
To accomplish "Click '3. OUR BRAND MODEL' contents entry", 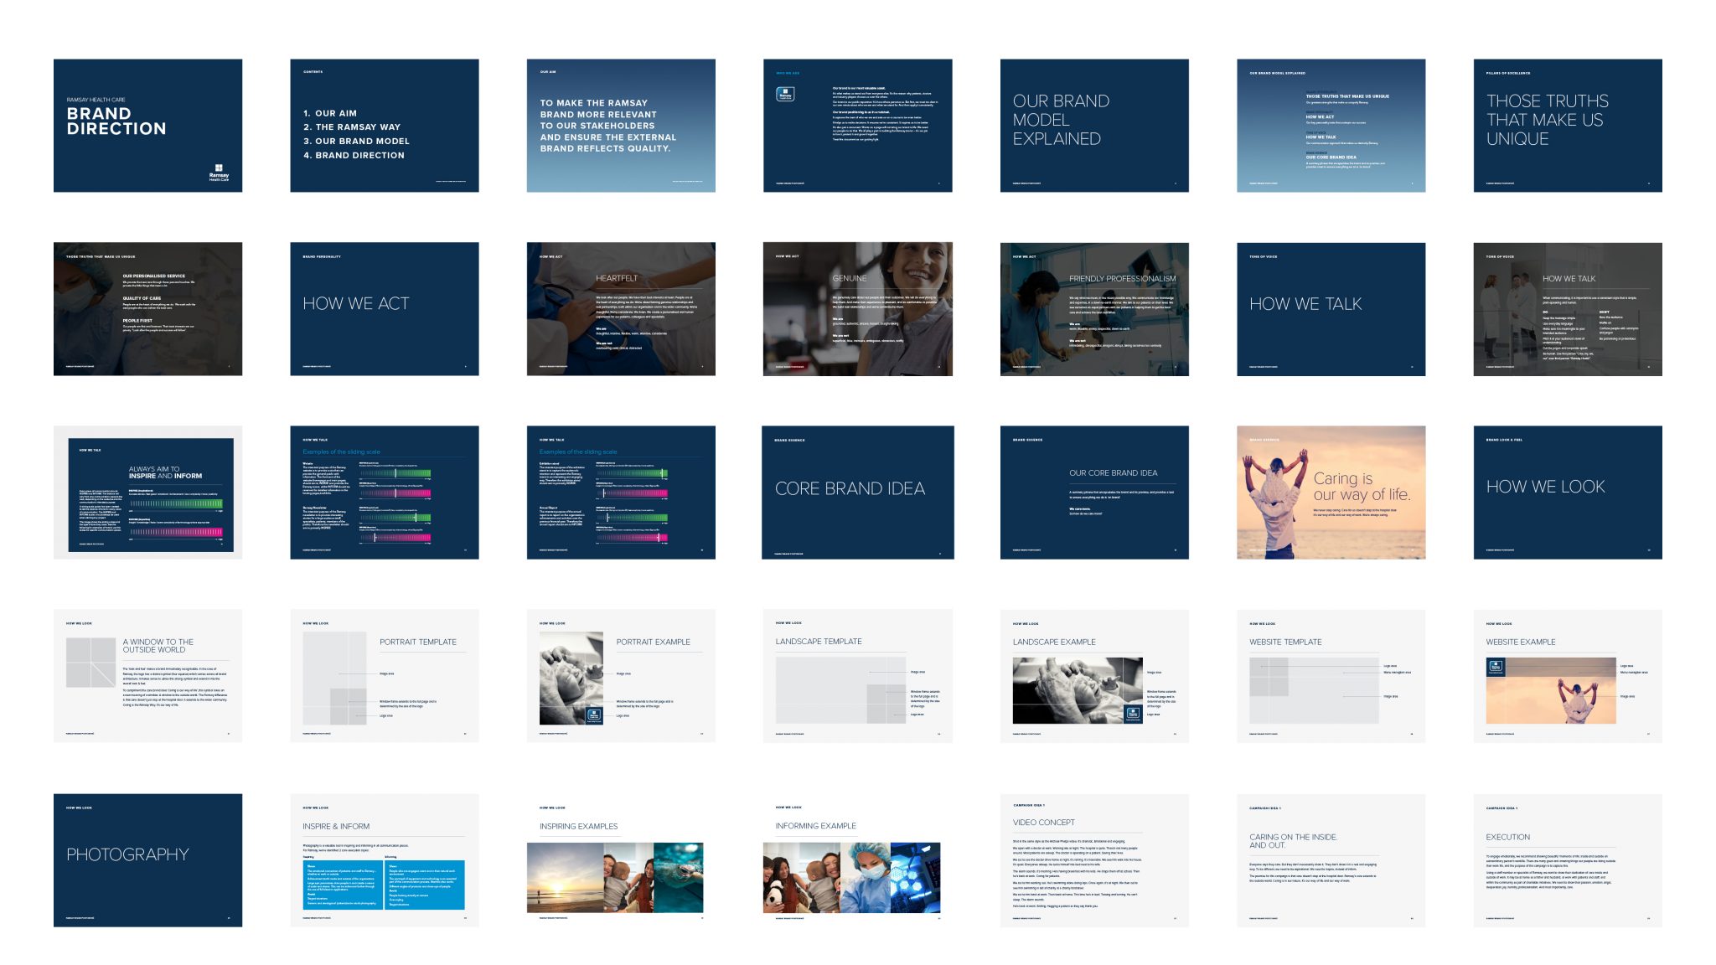I will pyautogui.click(x=356, y=142).
